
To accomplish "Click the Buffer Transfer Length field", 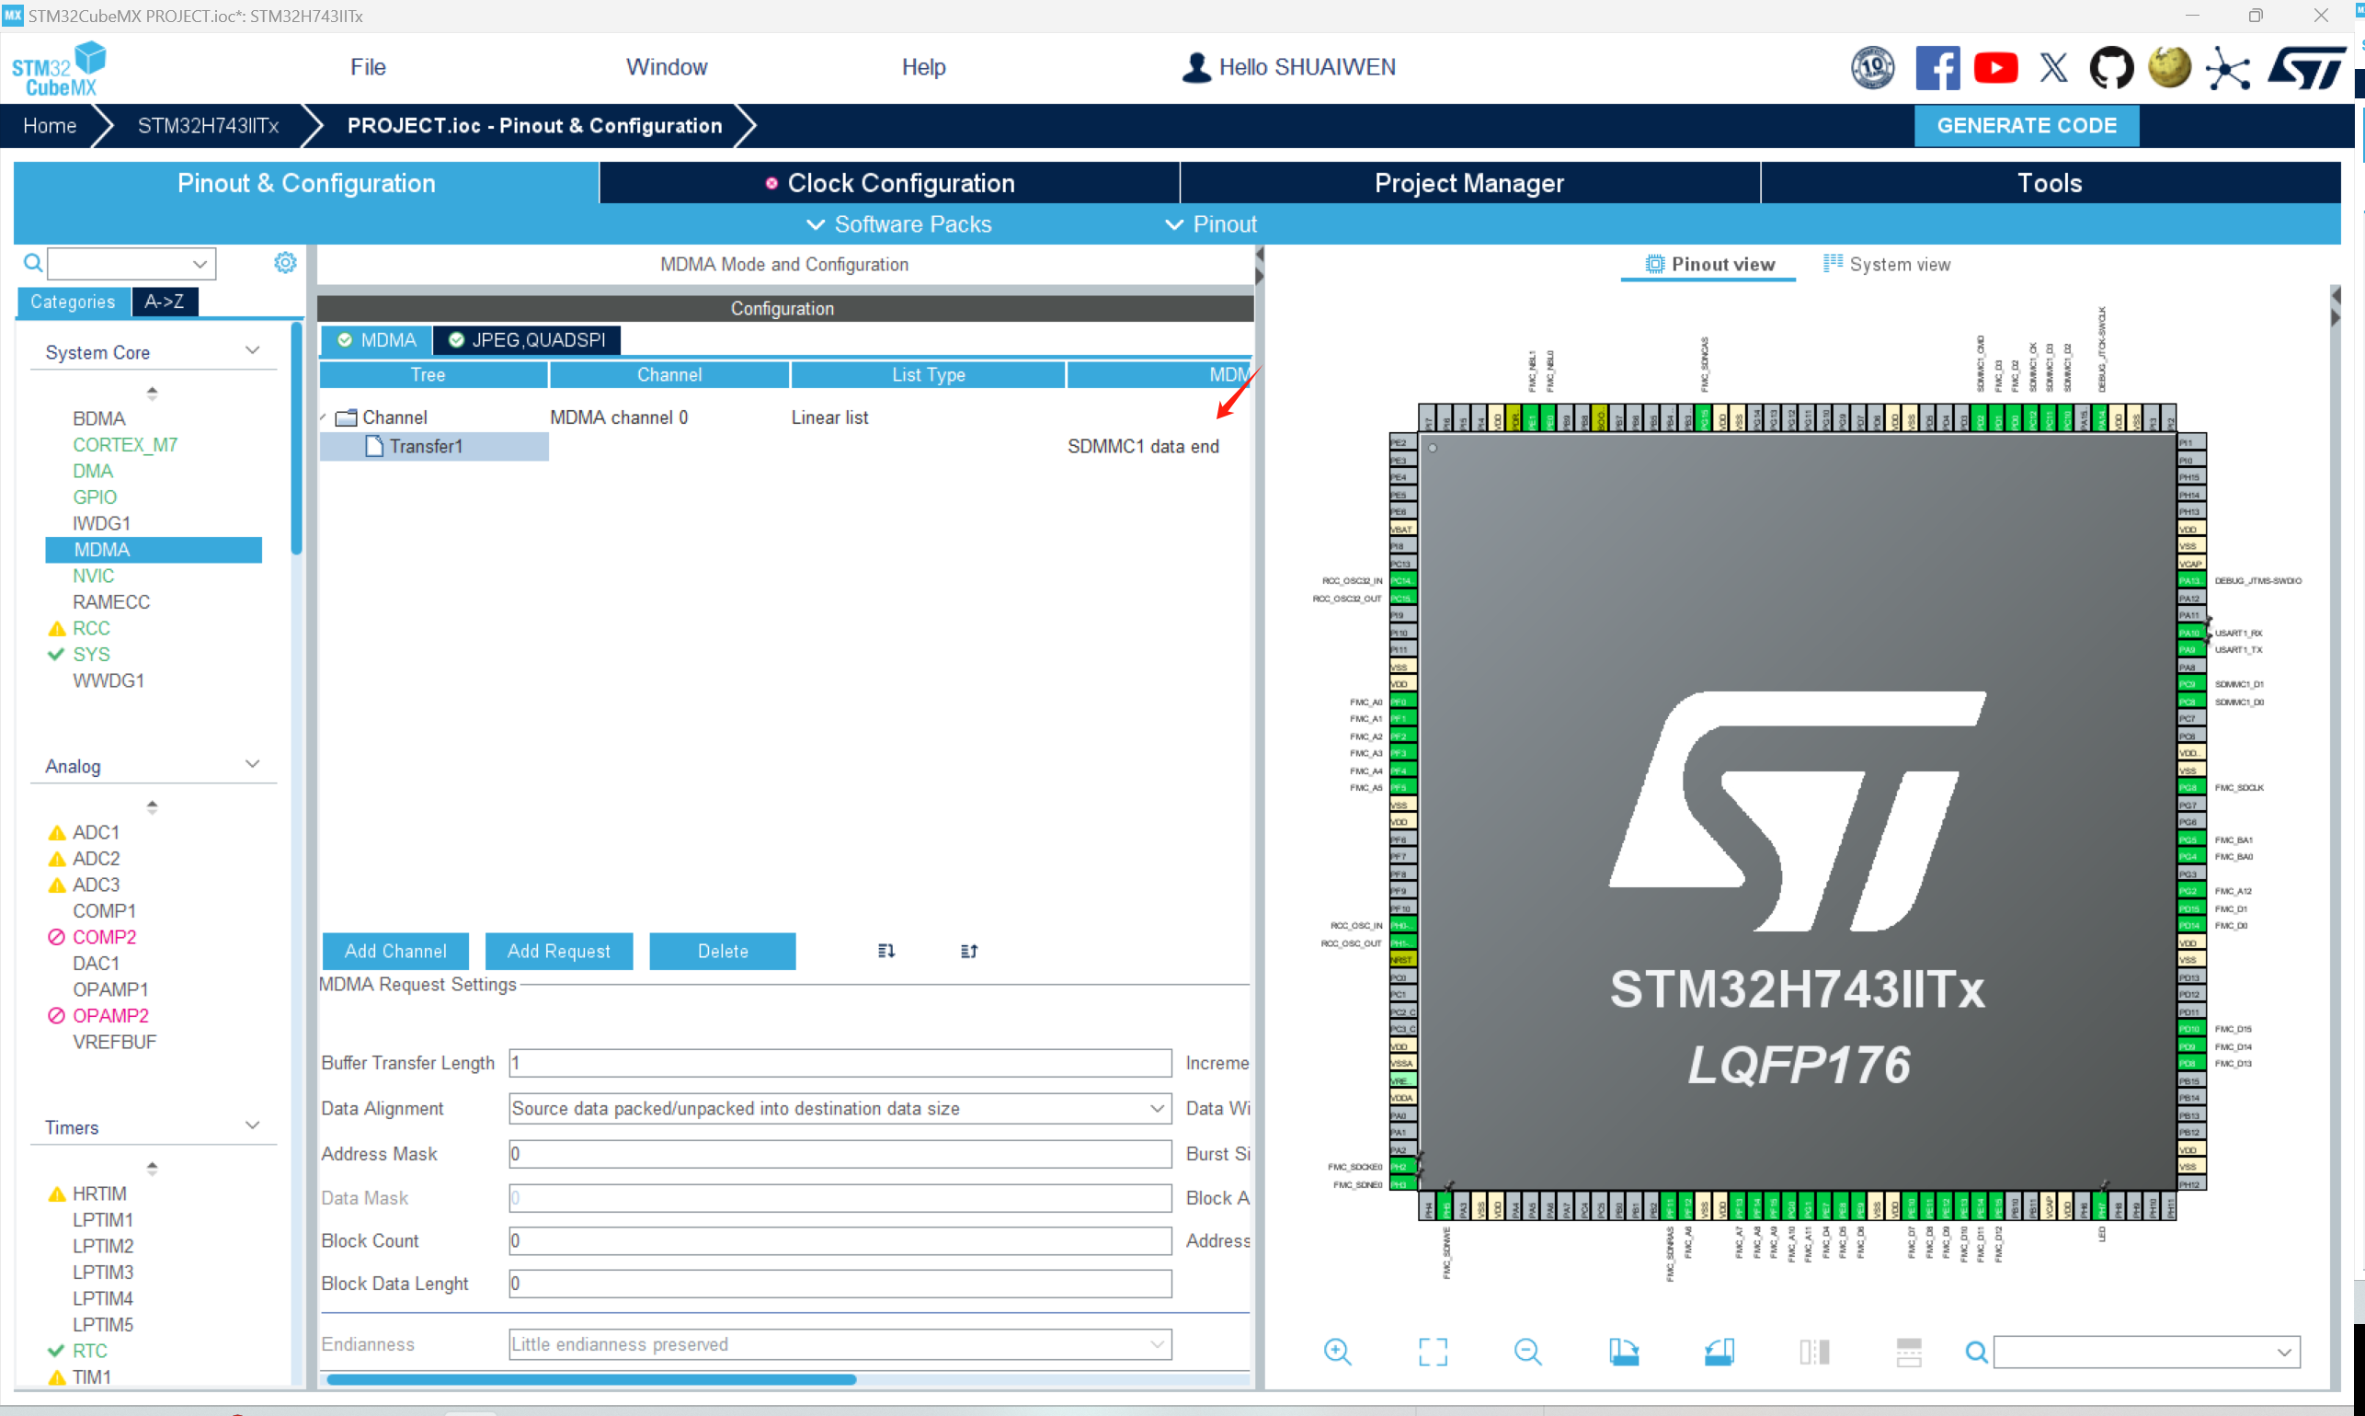I will click(840, 1063).
